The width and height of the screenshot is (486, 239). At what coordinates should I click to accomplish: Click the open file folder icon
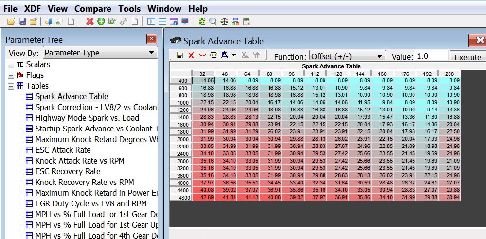[x=11, y=21]
